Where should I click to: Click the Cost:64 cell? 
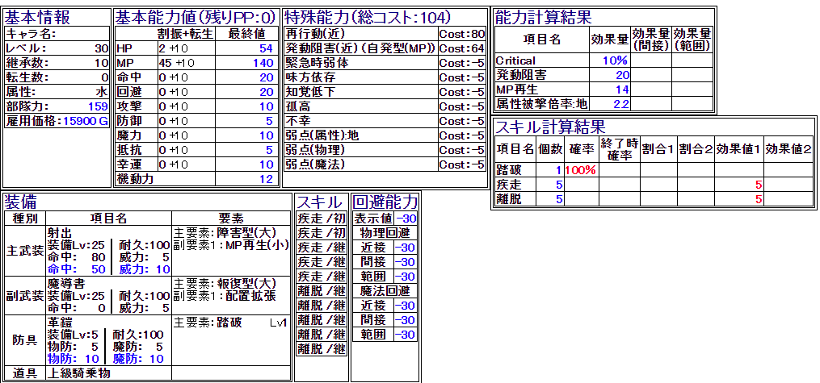pyautogui.click(x=462, y=48)
